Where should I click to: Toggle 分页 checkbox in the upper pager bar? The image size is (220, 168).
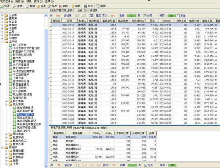coord(145,15)
